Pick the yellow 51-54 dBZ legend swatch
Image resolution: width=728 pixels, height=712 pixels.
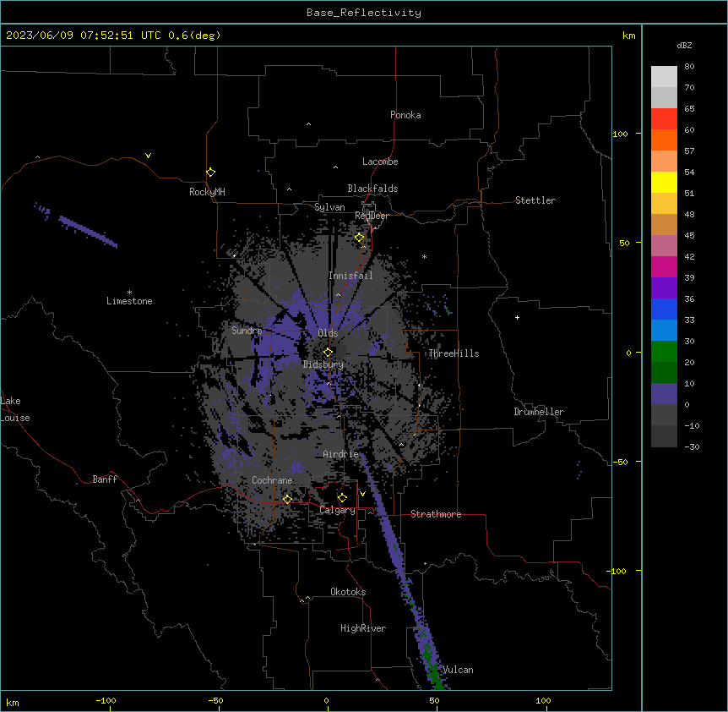coord(664,182)
